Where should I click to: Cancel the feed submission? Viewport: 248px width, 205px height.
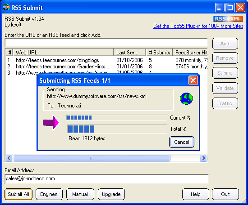tap(182, 142)
